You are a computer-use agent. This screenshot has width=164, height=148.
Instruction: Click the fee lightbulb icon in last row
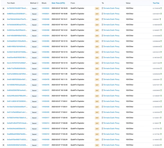point(161,145)
